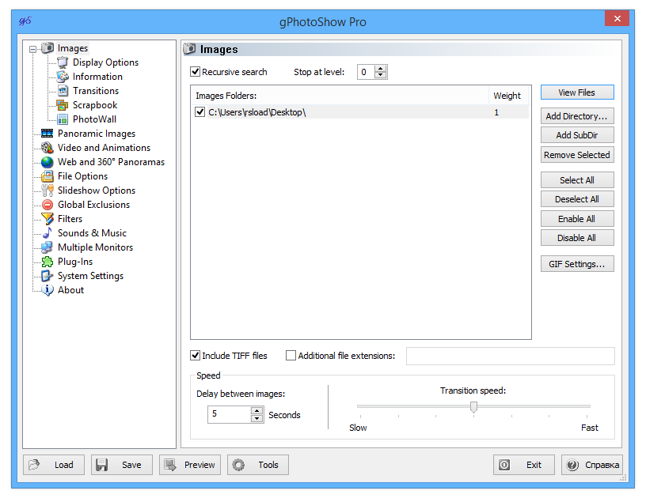This screenshot has height=498, width=646.
Task: Click the System Settings icon
Action: [x=47, y=276]
